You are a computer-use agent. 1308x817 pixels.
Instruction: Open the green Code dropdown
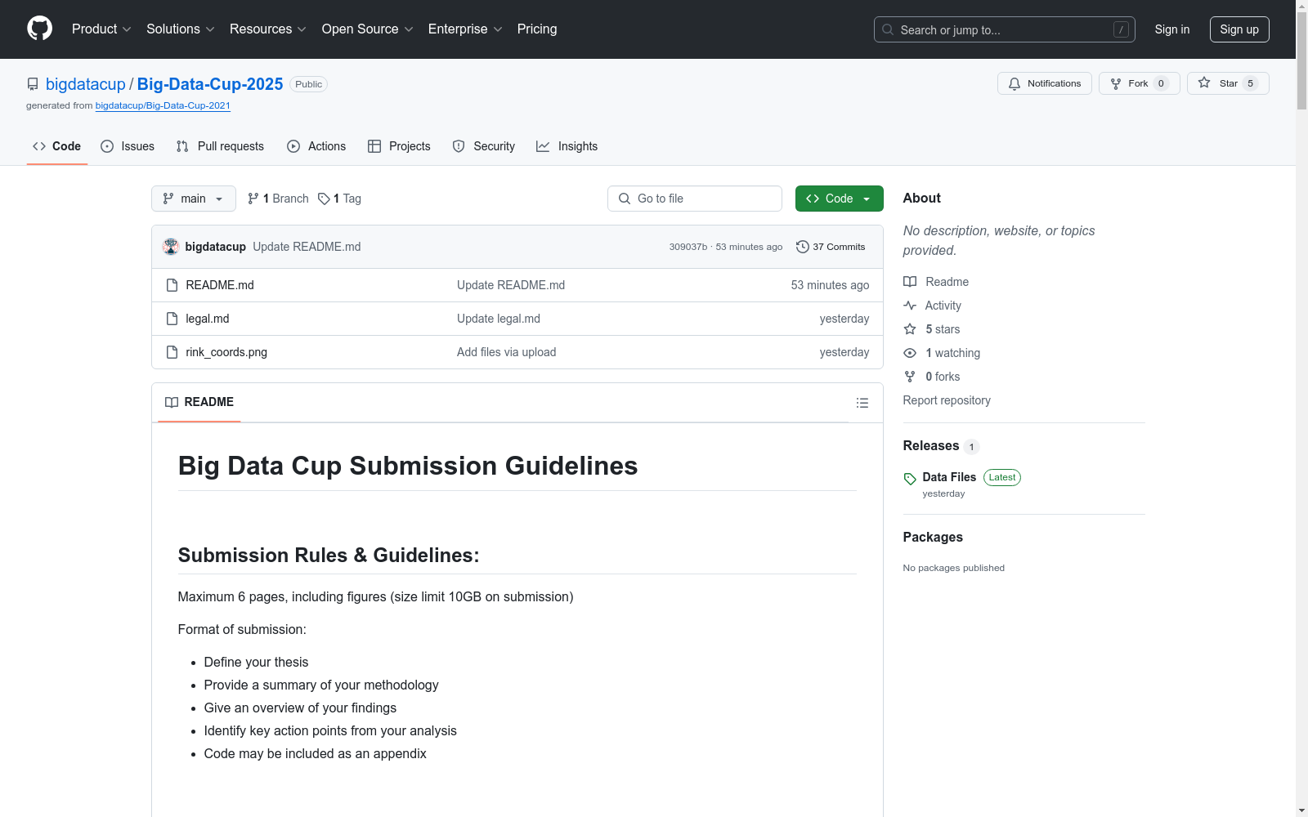point(839,199)
